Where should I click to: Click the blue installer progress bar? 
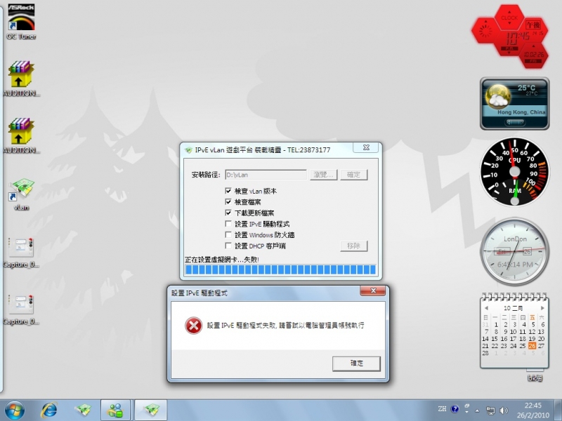(x=280, y=269)
